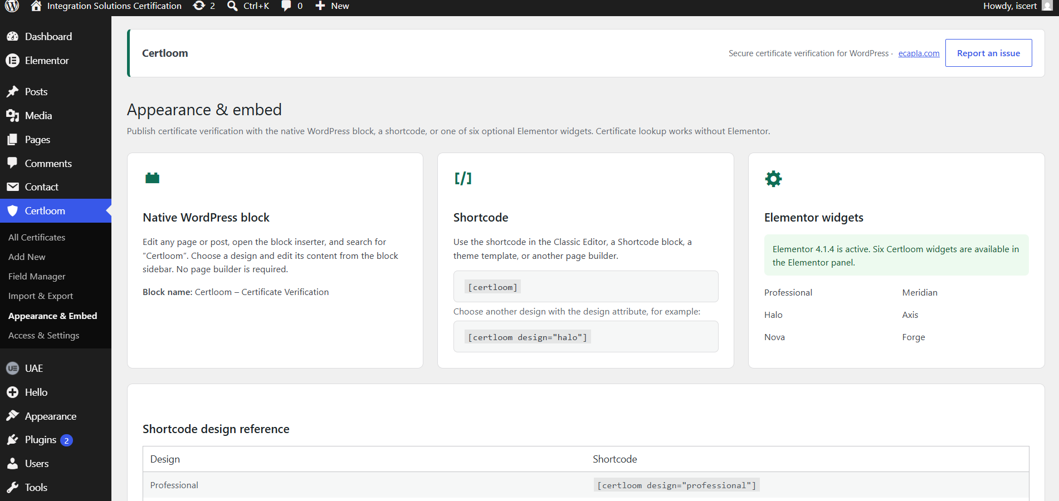Open the Media menu item

click(56, 116)
